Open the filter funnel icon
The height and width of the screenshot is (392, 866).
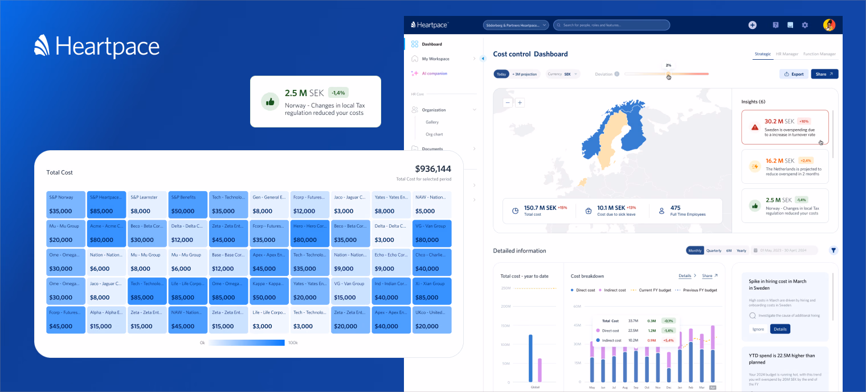[x=834, y=250]
